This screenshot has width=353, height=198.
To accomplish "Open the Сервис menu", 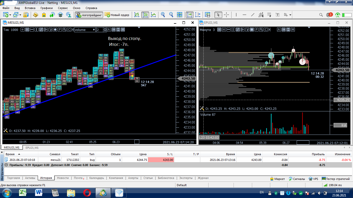I will (63, 8).
